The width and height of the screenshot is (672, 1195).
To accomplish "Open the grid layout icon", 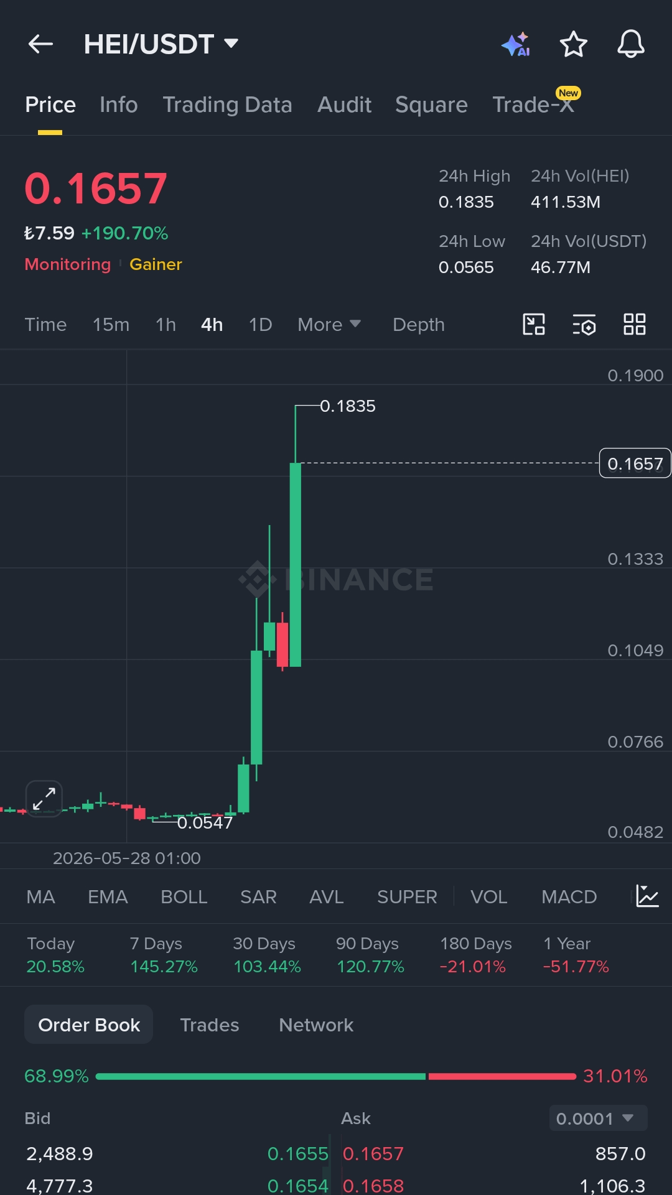I will pyautogui.click(x=635, y=324).
